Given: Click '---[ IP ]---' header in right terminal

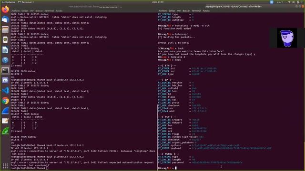Looking at the screenshot, I should [x=166, y=80].
